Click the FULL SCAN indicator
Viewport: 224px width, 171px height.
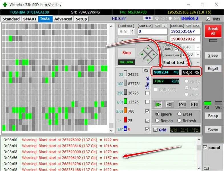[x=126, y=62]
